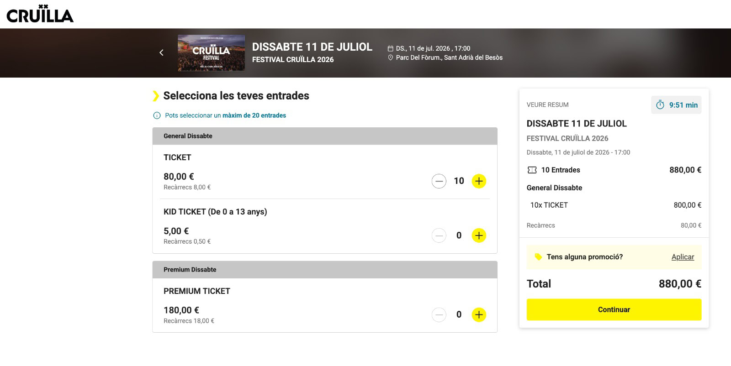Screen dimensions: 731x366
Task: Increase general TICKET quantity with plus button
Action: 479,181
